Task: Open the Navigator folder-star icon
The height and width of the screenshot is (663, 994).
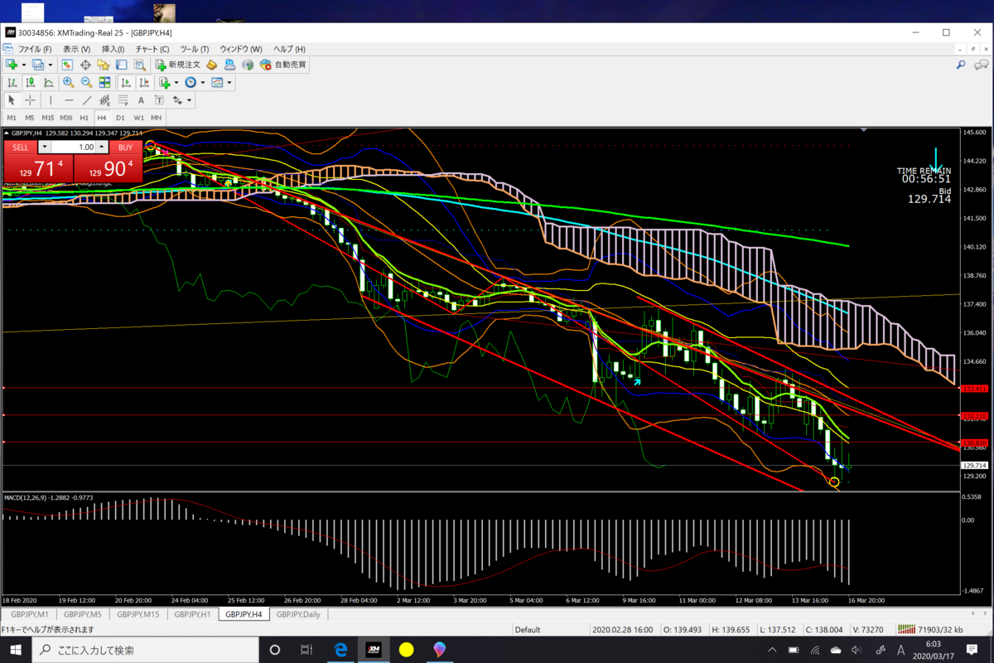Action: tap(104, 64)
